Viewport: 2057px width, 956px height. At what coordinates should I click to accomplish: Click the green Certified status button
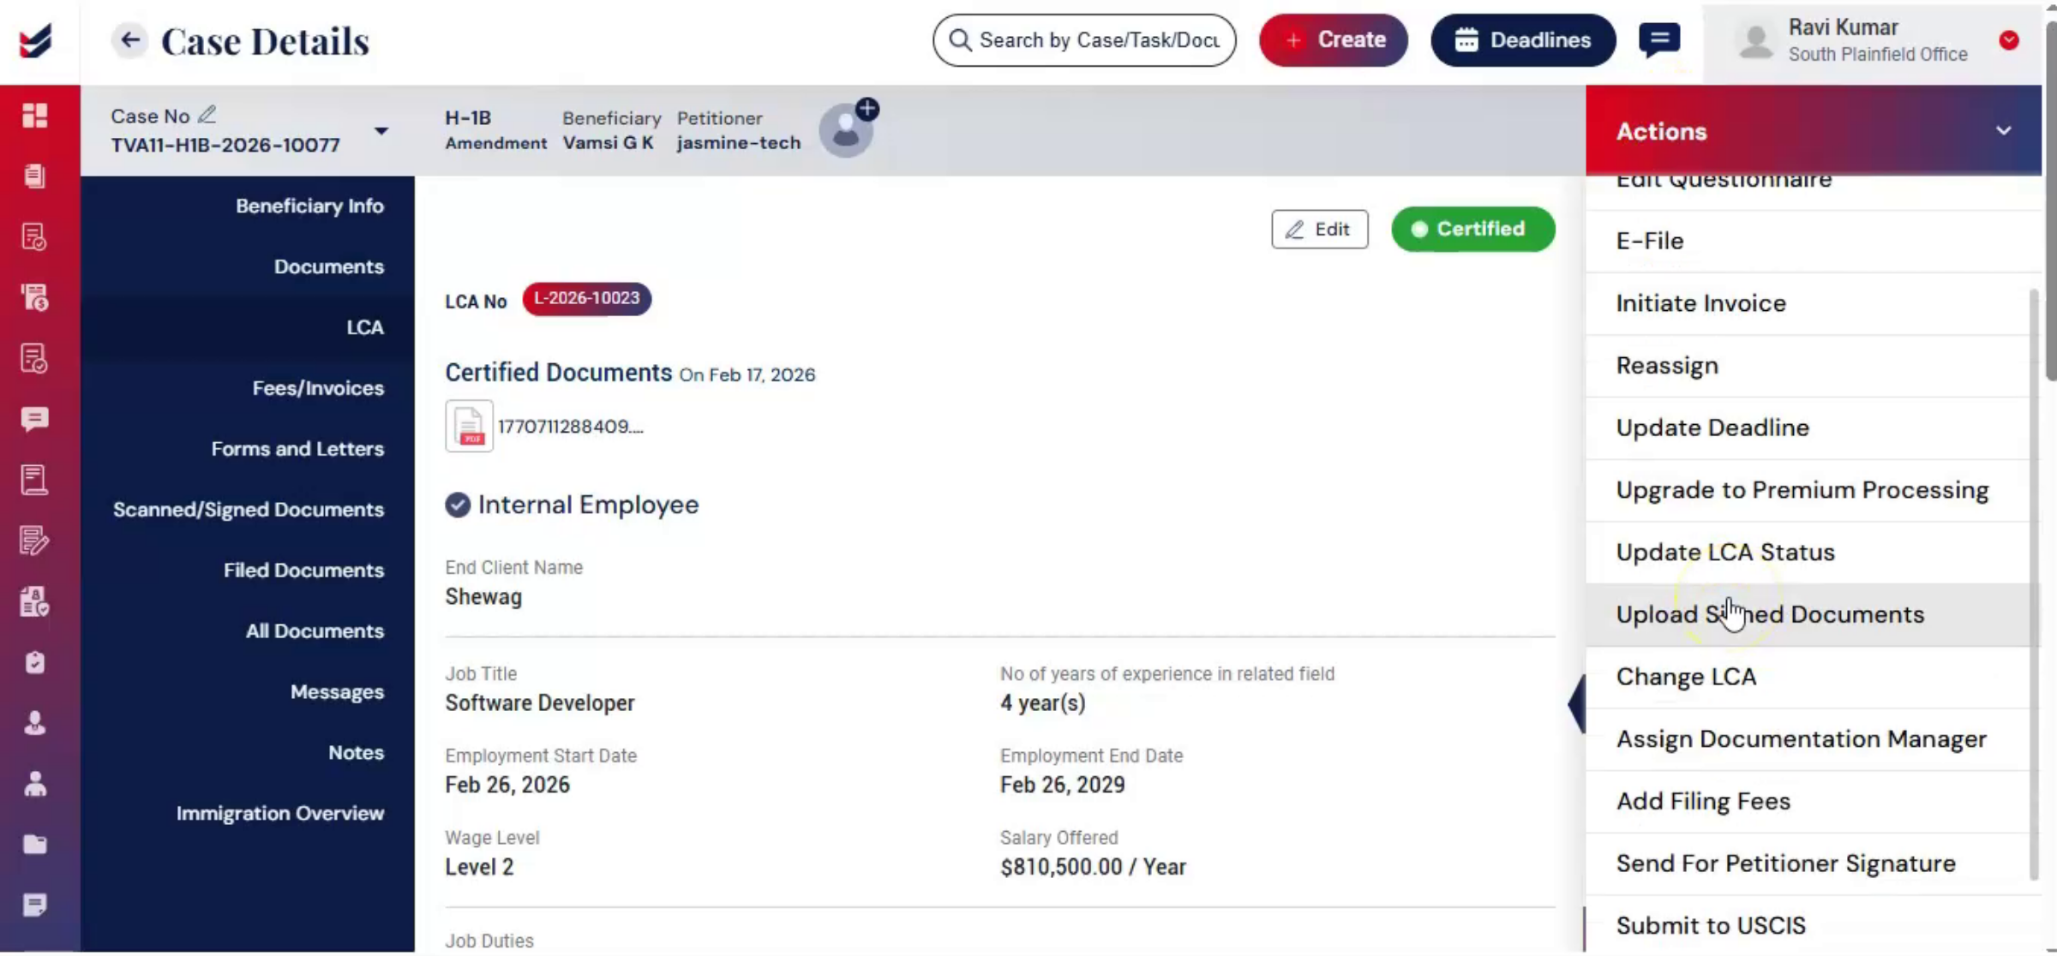pyautogui.click(x=1472, y=230)
